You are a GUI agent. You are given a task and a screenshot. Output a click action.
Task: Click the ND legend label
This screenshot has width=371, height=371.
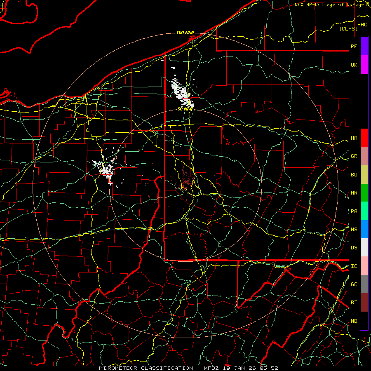pyautogui.click(x=354, y=321)
